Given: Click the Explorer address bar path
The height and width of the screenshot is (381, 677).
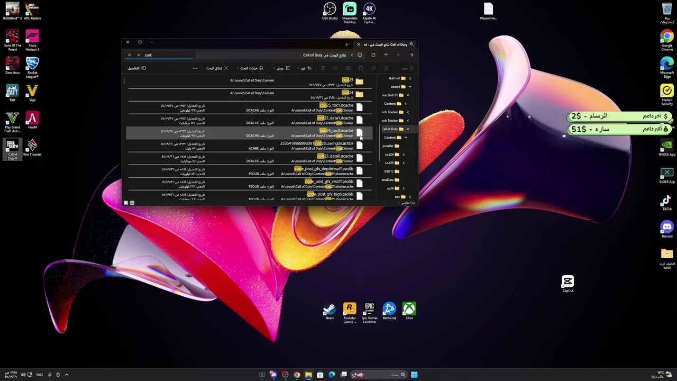Looking at the screenshot, I should (x=325, y=55).
